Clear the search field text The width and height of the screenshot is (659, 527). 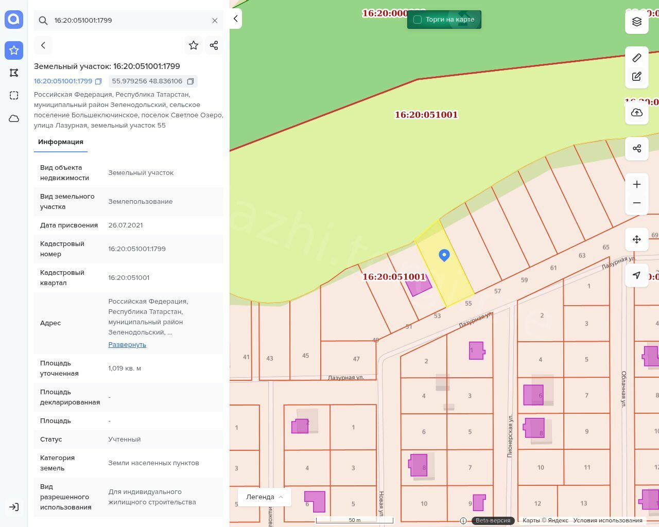(215, 21)
